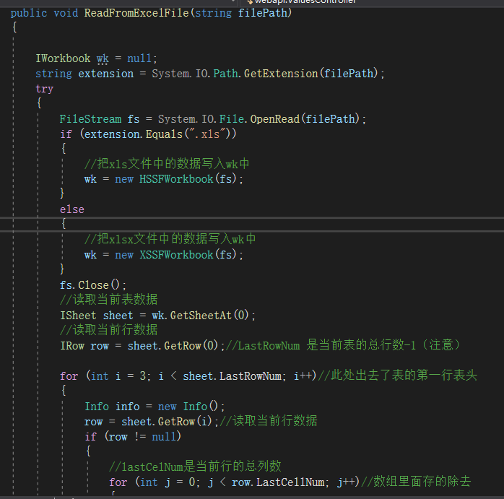Click the IRow type name
The width and height of the screenshot is (504, 499).
(72, 346)
